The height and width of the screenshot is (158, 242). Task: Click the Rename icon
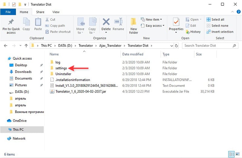pyautogui.click(x=118, y=22)
